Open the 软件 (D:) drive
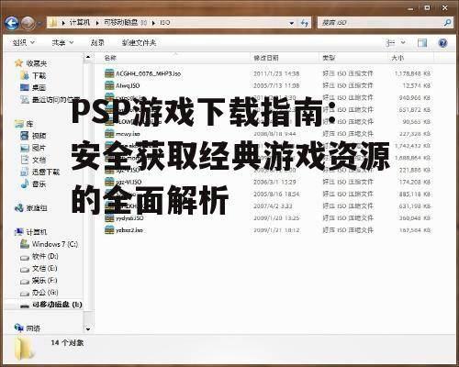Screen dimensions: 459x367 point(45,256)
